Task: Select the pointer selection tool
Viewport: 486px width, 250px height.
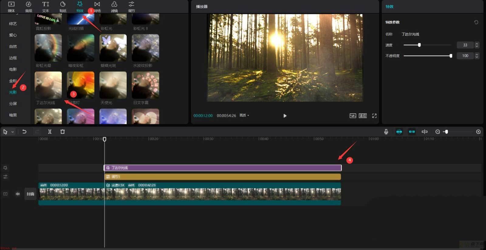Action: 5,132
